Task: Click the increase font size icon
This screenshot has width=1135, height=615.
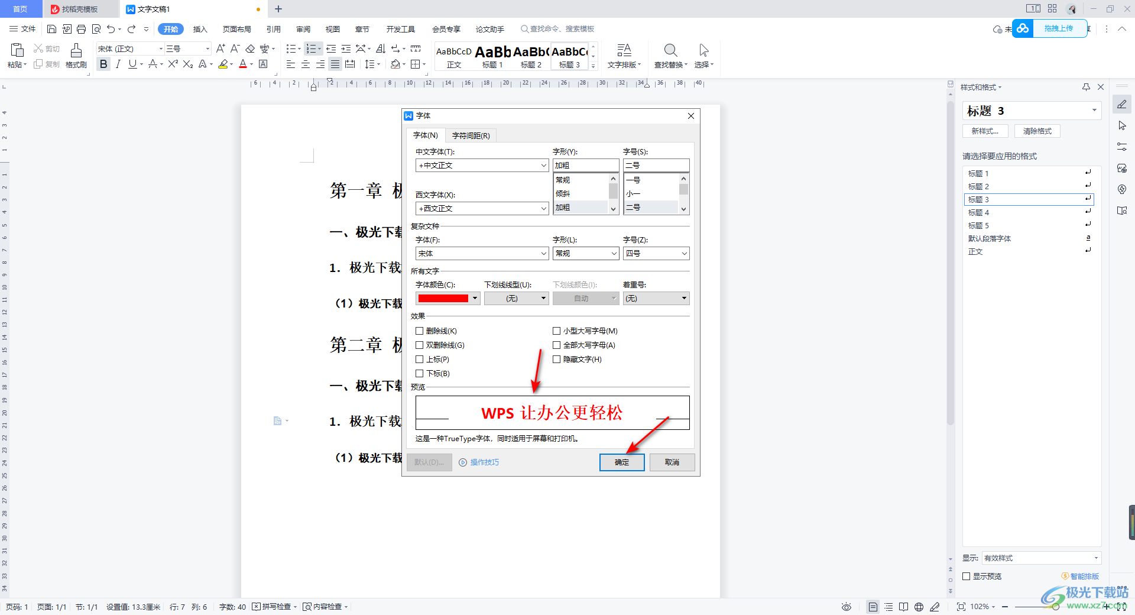Action: (220, 48)
